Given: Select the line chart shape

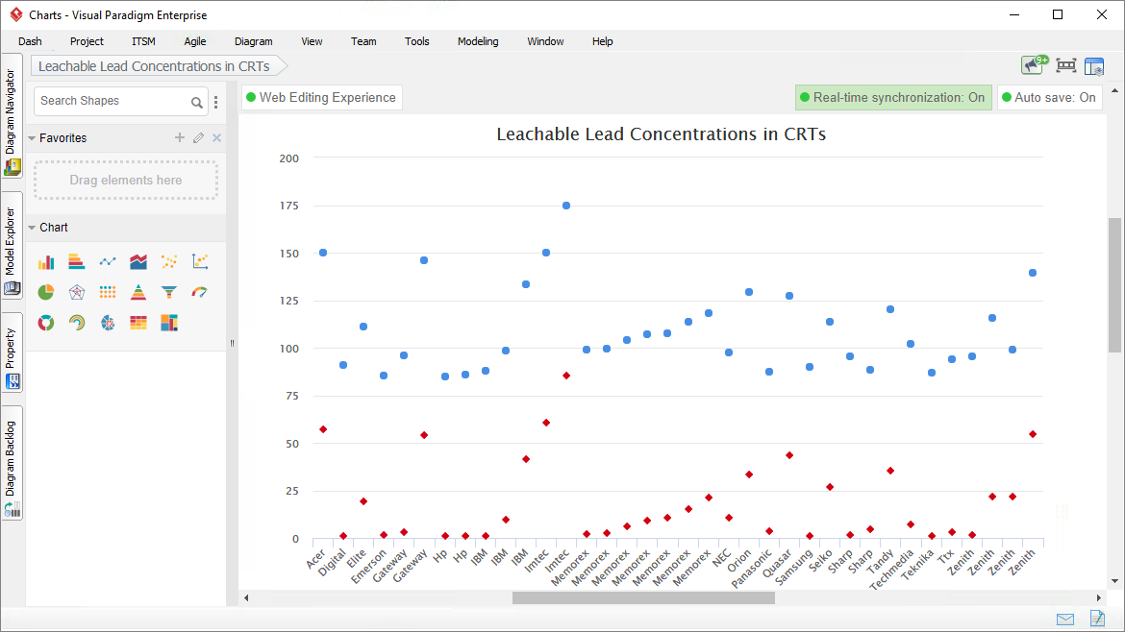Looking at the screenshot, I should (x=108, y=261).
